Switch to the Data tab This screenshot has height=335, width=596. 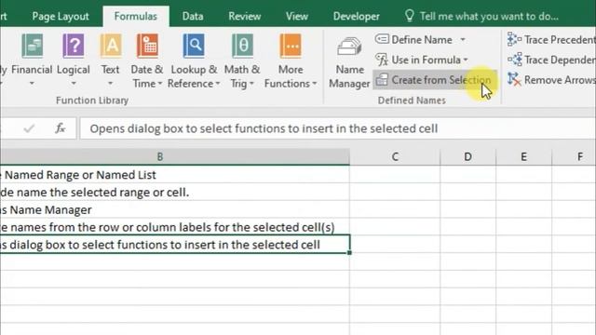pyautogui.click(x=193, y=17)
